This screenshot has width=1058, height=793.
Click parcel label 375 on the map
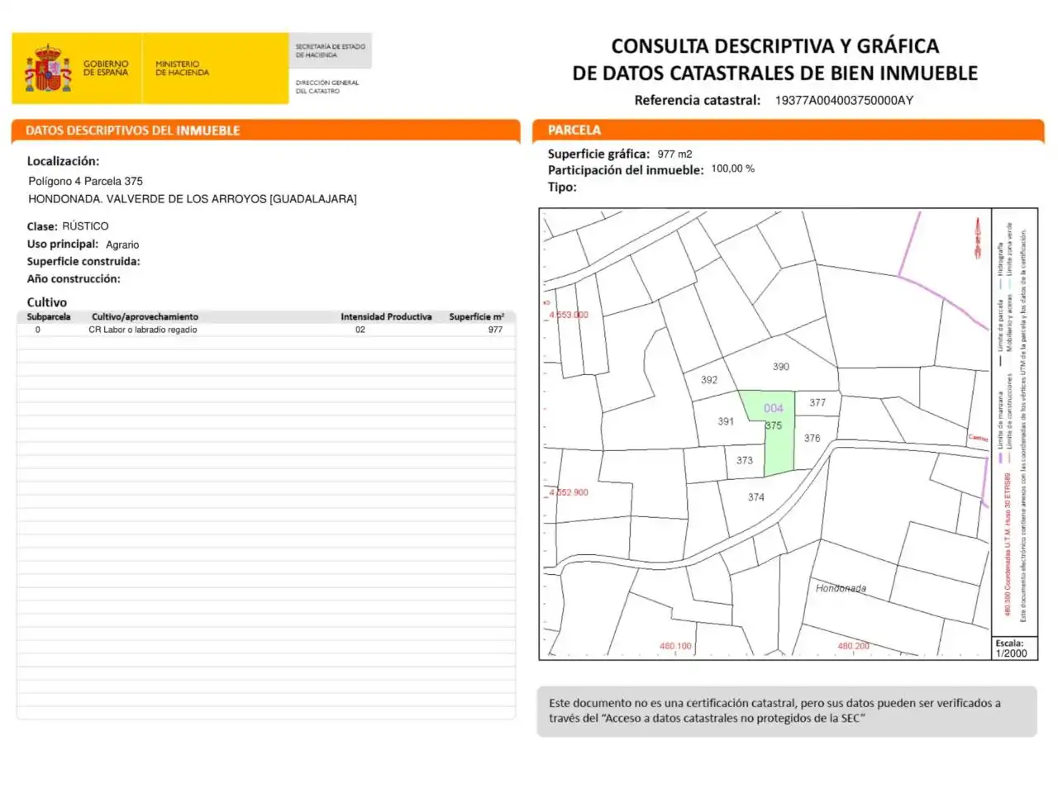tap(774, 425)
